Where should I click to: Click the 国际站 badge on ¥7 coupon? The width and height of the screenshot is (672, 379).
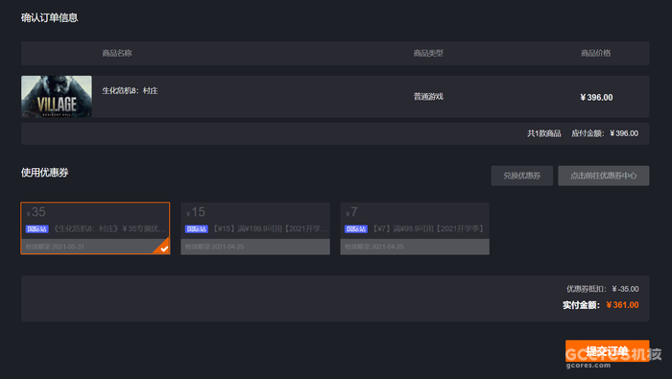coord(356,229)
